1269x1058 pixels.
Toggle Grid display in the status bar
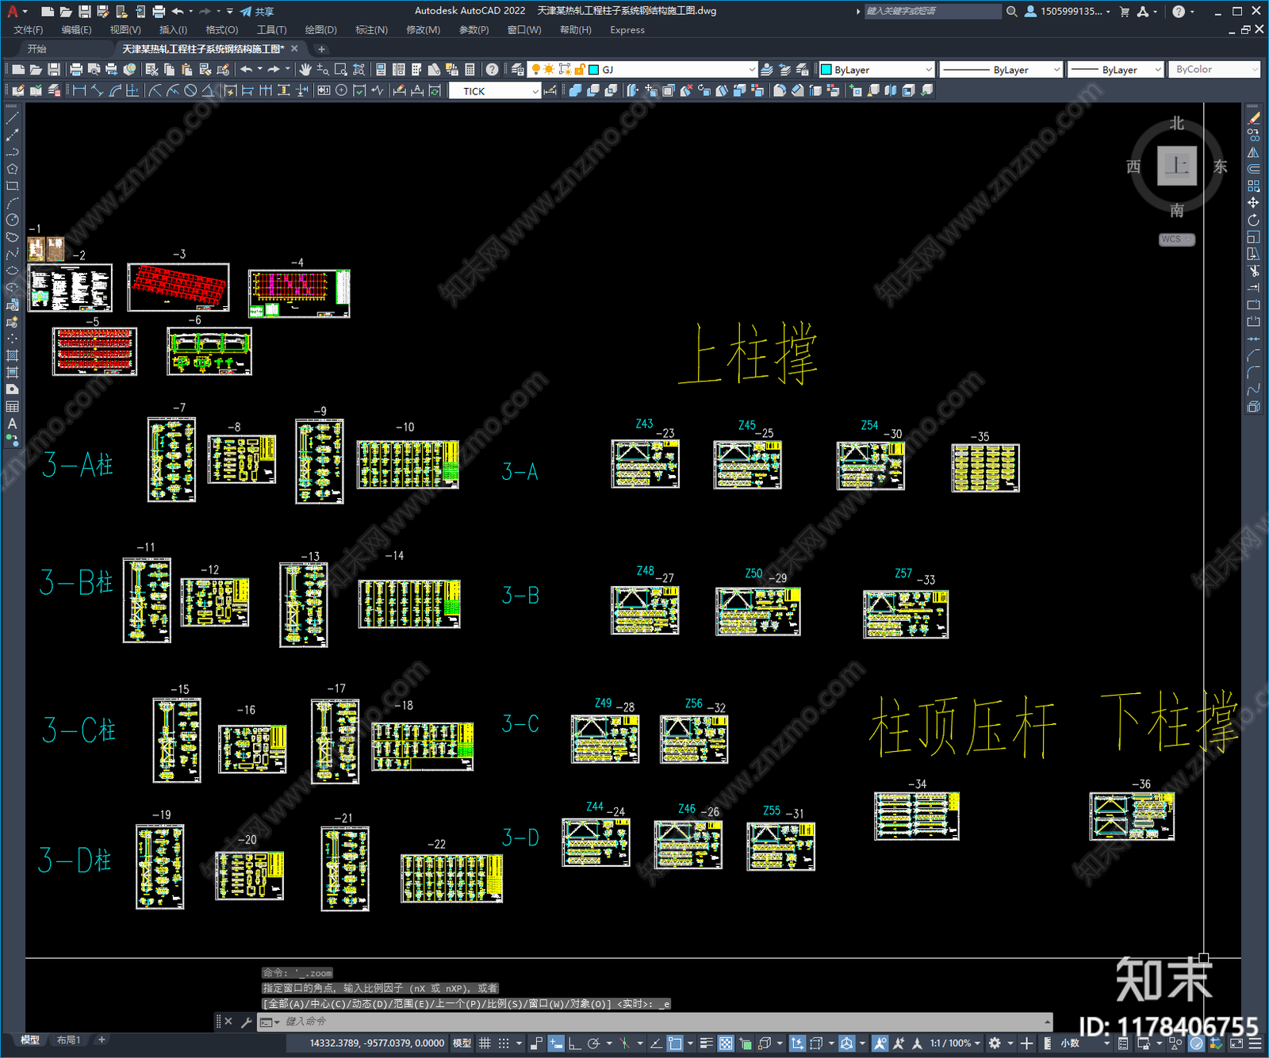pyautogui.click(x=485, y=1043)
